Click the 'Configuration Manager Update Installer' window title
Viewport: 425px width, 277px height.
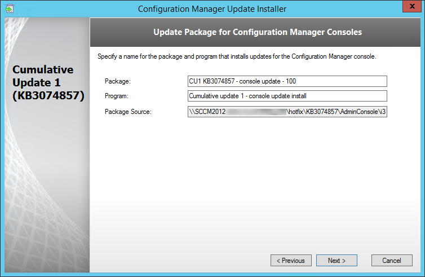click(x=212, y=8)
